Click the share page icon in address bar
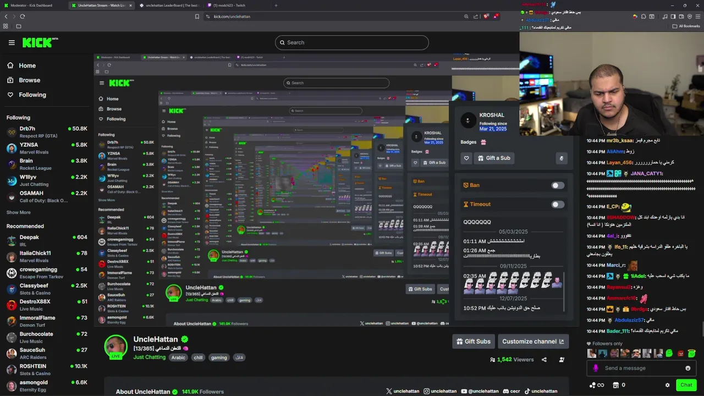704x396 pixels. pyautogui.click(x=476, y=16)
